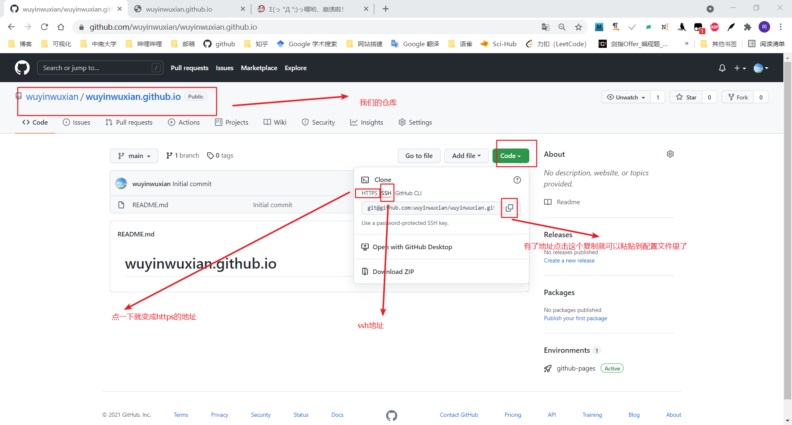Open the notifications bell
792x425 pixels.
pos(722,68)
